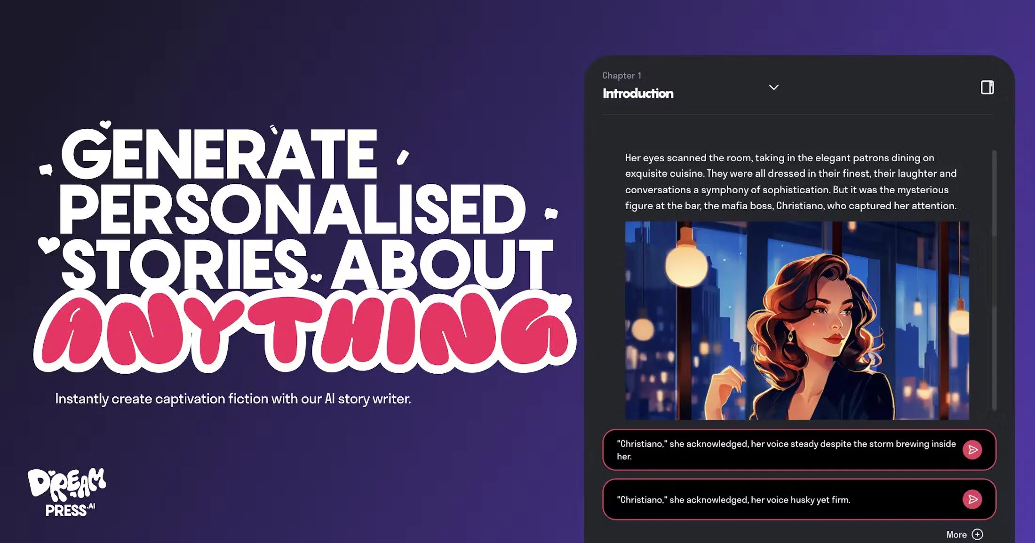
Task: Click the GENERATE headline word
Action: 219,154
